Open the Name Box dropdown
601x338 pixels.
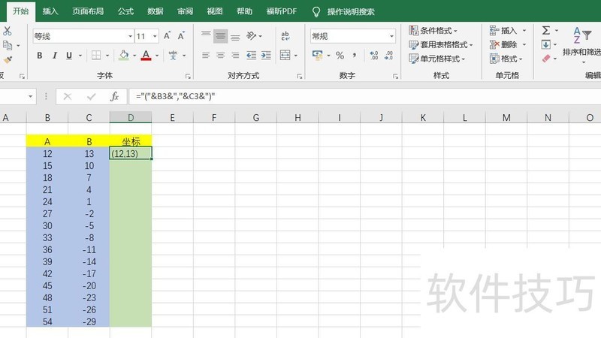pyautogui.click(x=30, y=96)
